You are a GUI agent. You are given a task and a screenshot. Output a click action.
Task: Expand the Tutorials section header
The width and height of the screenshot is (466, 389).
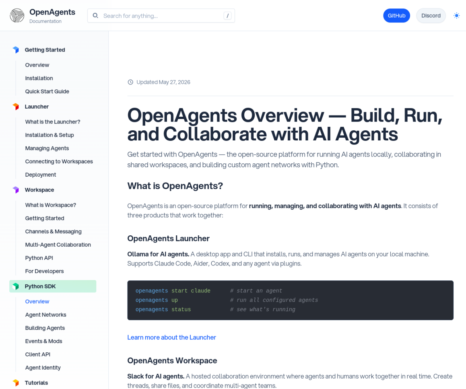36,383
